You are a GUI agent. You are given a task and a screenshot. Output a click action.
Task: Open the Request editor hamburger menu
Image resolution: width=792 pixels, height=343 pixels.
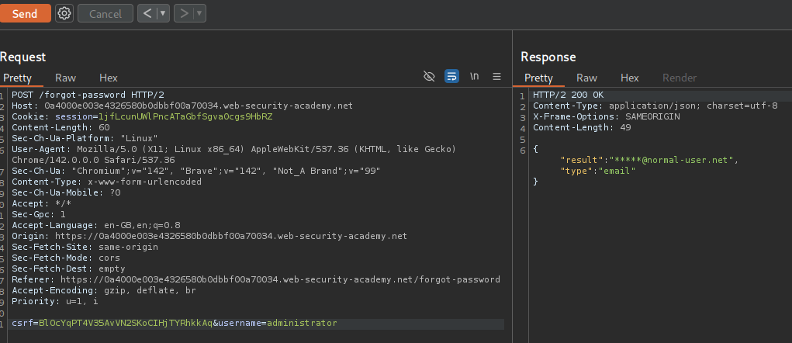497,76
